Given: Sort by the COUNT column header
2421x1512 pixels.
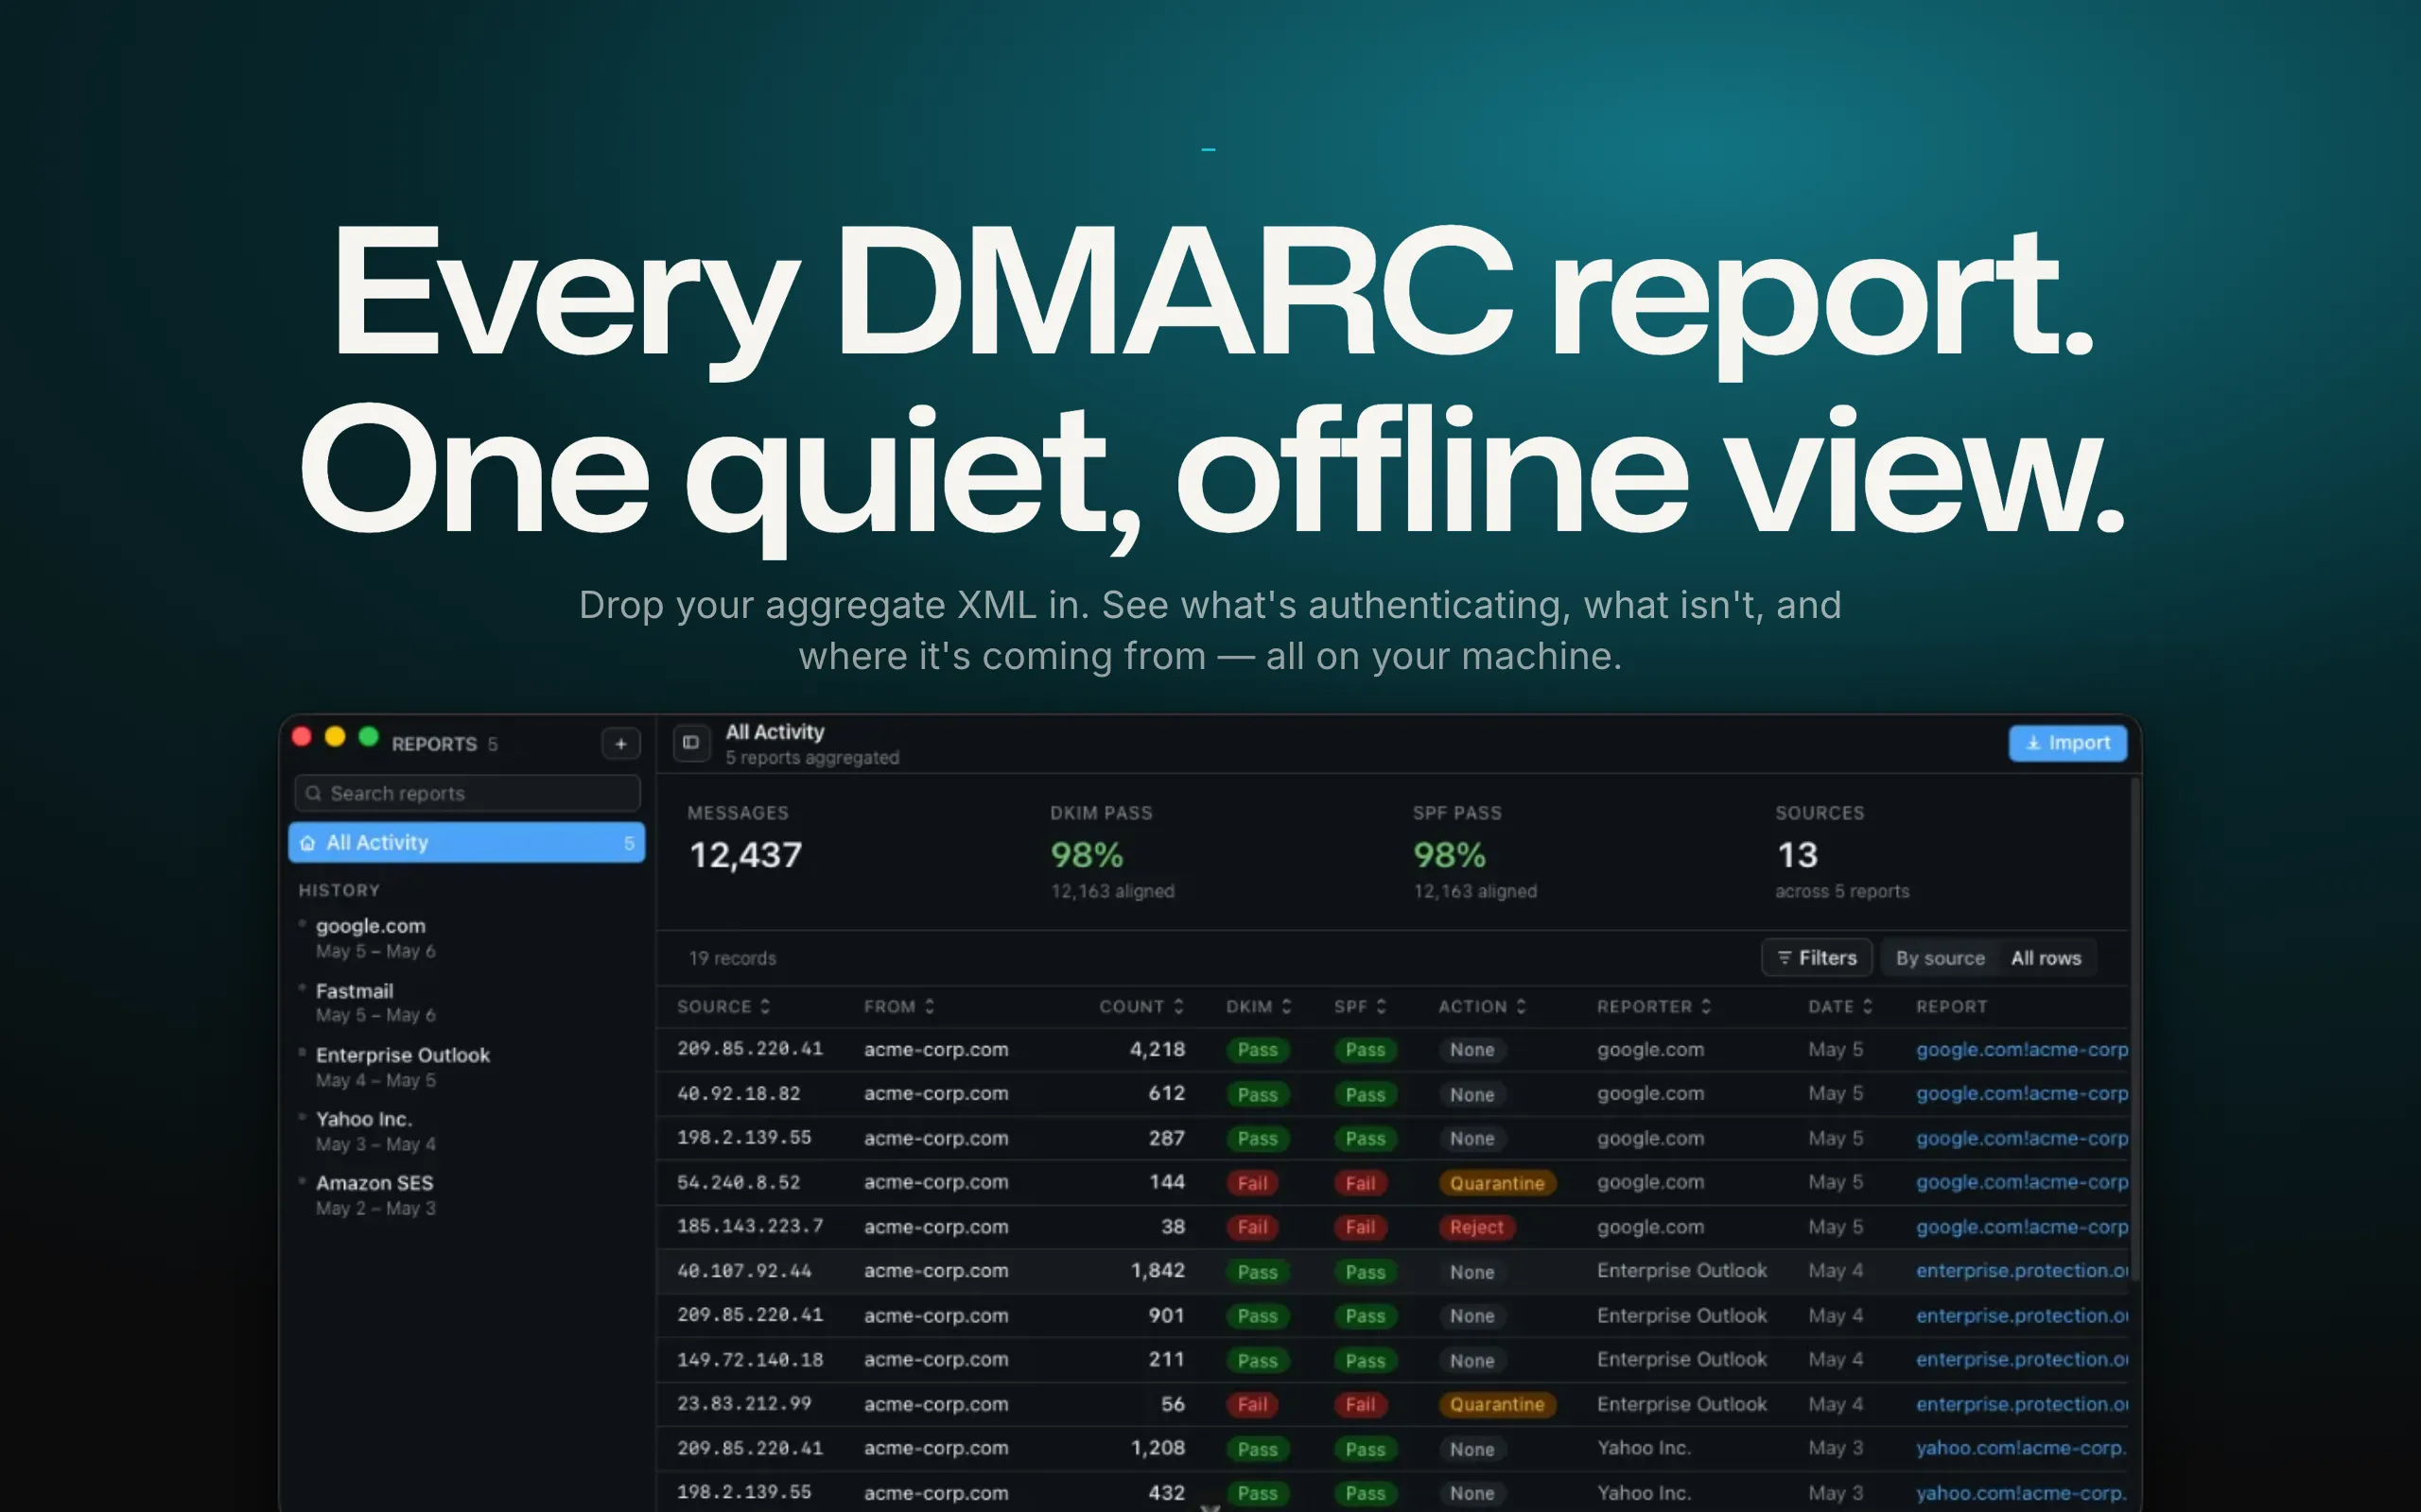Looking at the screenshot, I should (1141, 1007).
